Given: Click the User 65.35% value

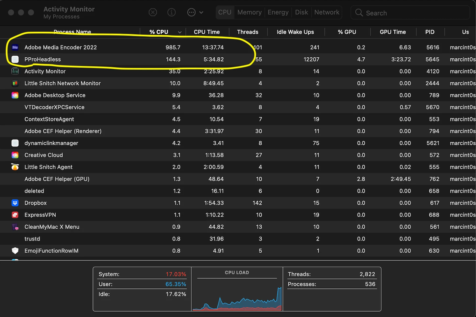Looking at the screenshot, I should click(176, 284).
